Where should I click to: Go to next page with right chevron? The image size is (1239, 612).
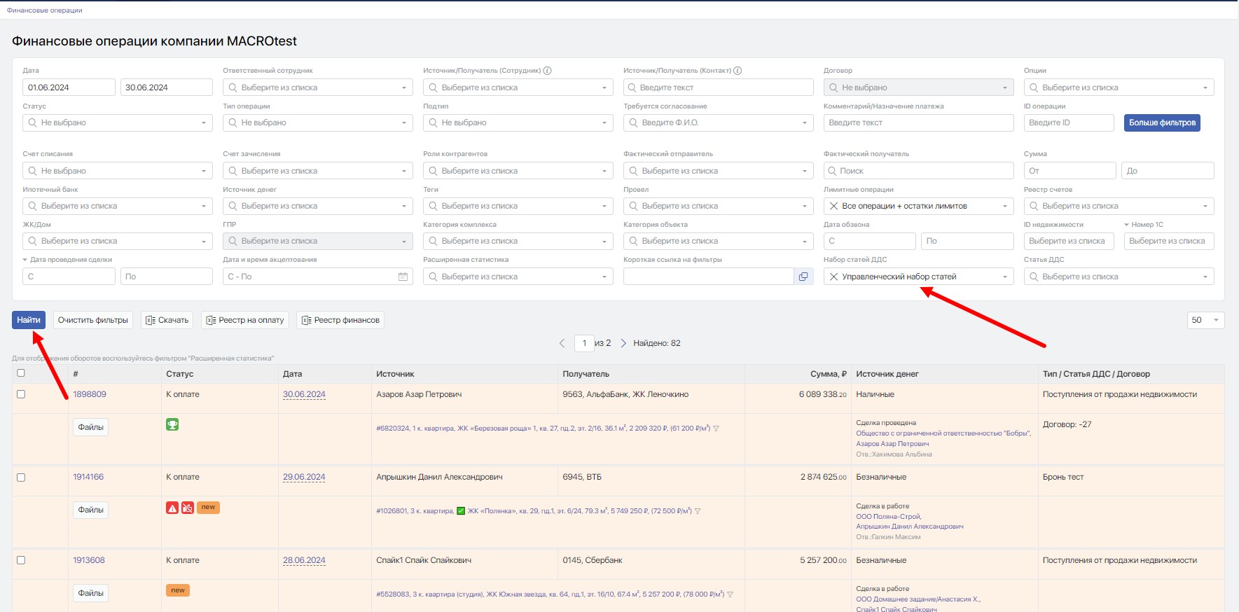click(623, 343)
